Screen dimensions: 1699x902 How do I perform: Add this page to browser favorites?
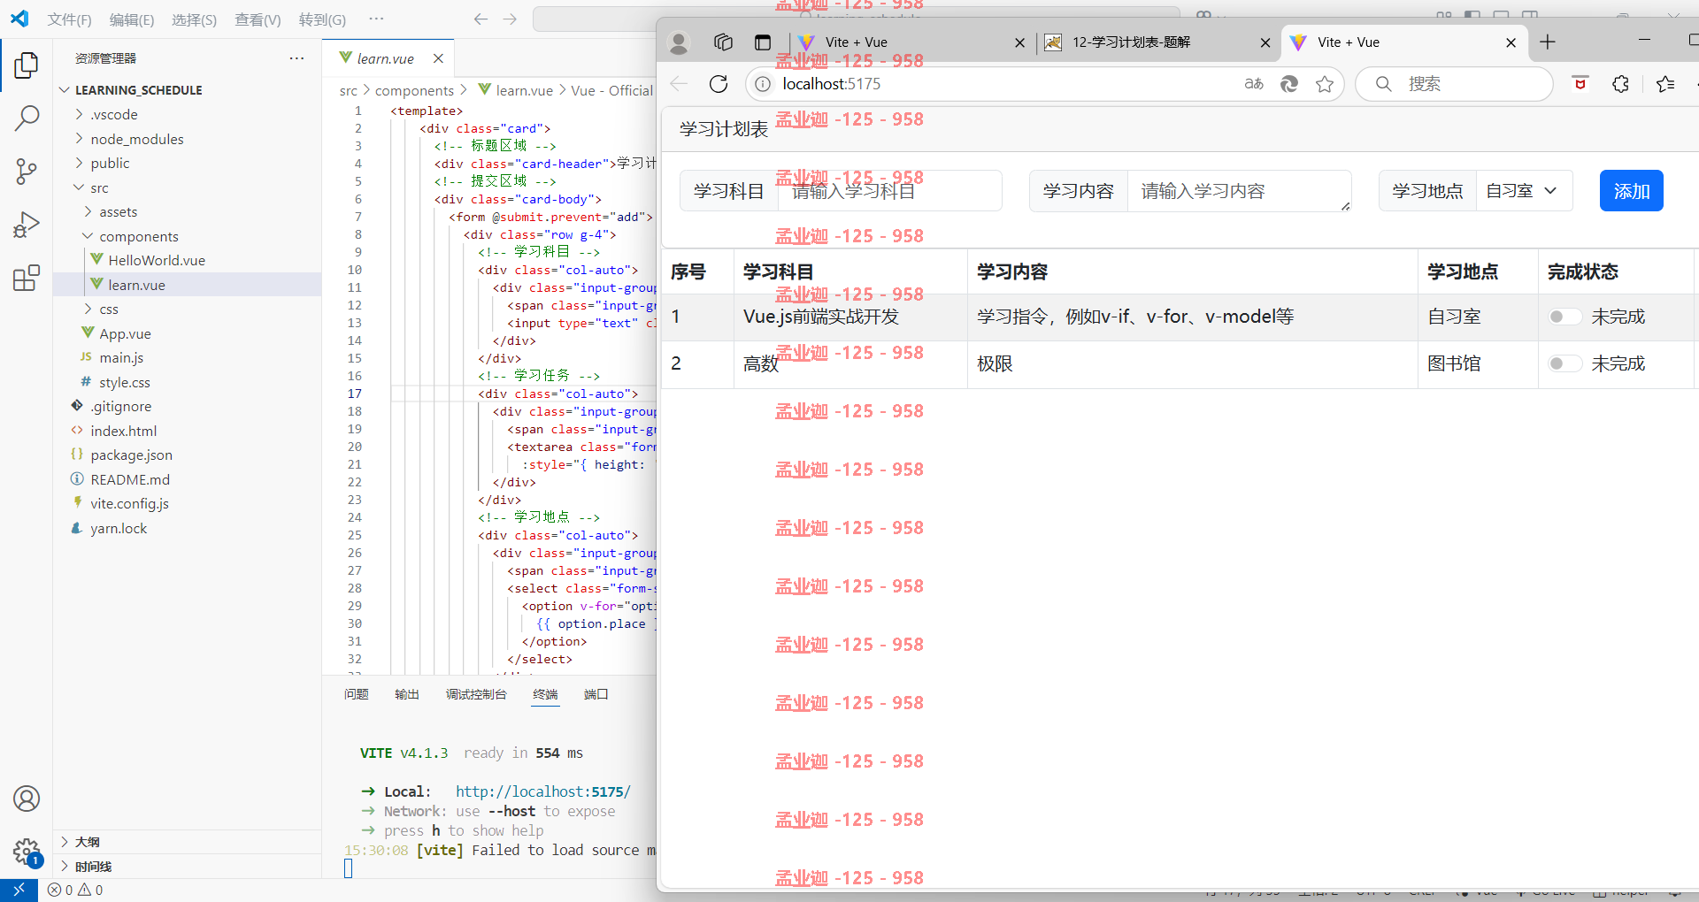pyautogui.click(x=1325, y=84)
